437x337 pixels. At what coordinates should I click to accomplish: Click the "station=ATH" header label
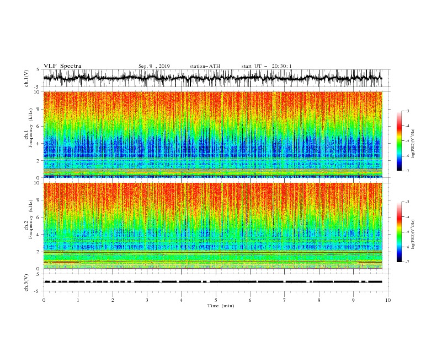(205, 66)
